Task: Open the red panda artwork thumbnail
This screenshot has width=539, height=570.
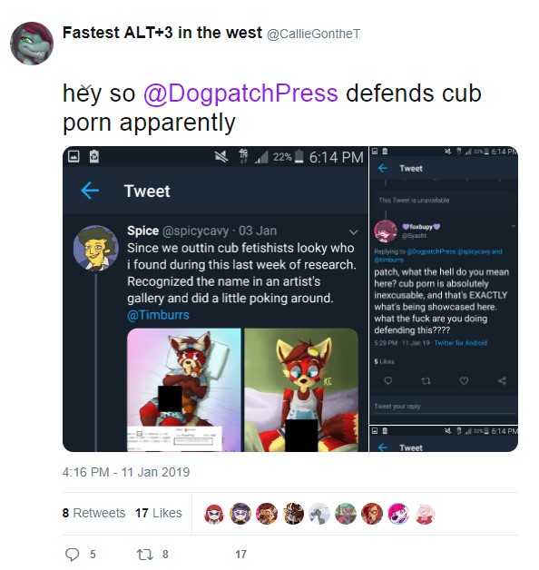Action: pos(184,389)
